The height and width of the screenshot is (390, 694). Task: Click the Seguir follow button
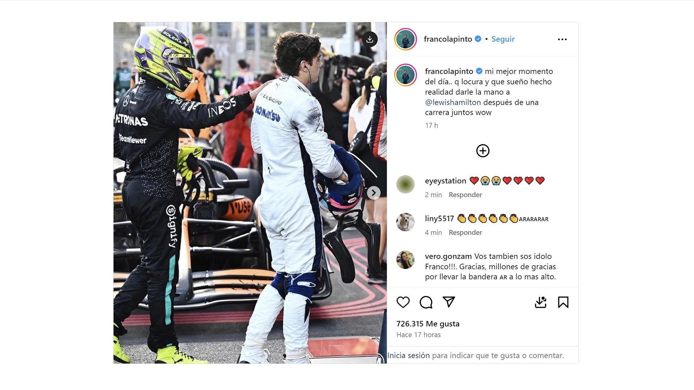pyautogui.click(x=503, y=39)
